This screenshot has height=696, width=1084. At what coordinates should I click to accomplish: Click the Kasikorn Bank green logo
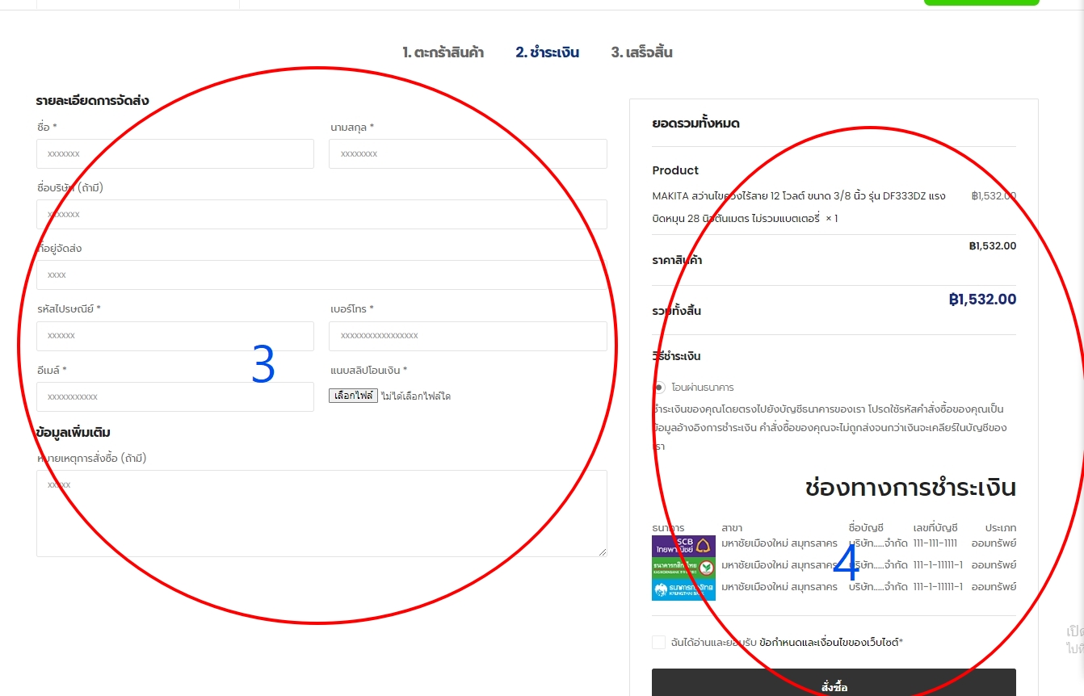(683, 568)
